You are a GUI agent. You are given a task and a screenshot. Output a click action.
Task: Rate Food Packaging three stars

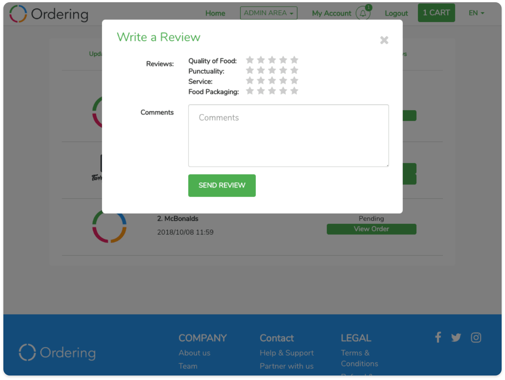[x=272, y=91]
